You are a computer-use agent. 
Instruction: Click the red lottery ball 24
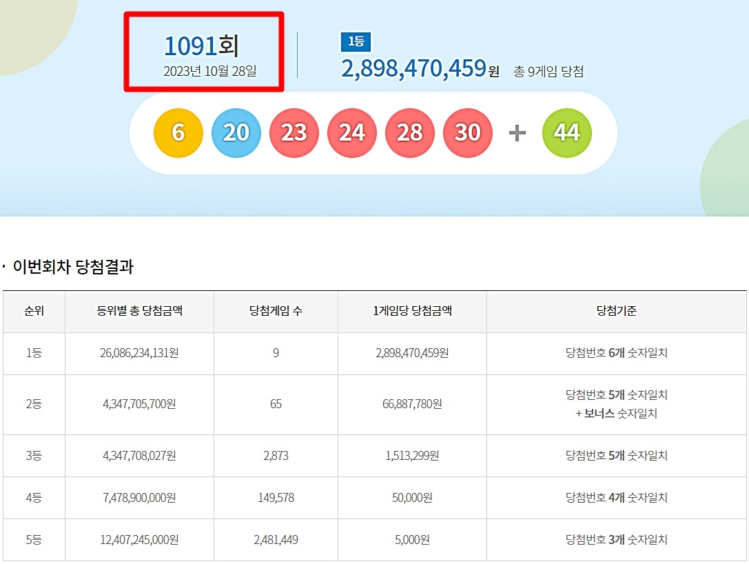click(352, 133)
